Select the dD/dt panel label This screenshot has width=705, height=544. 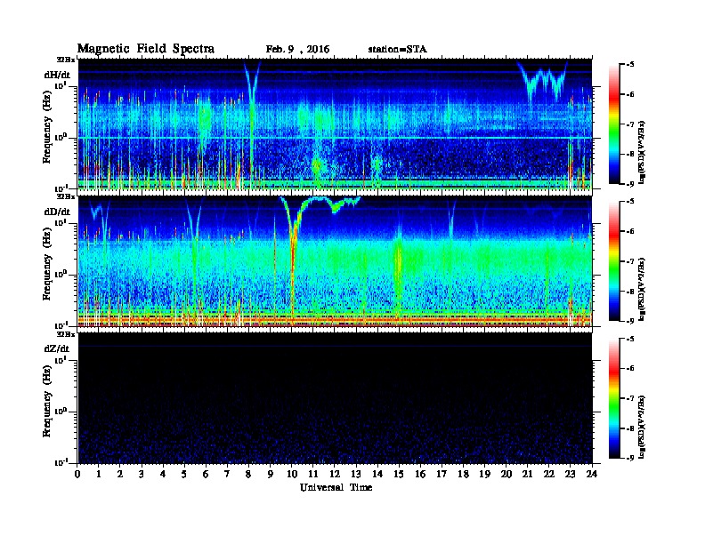[x=57, y=212]
